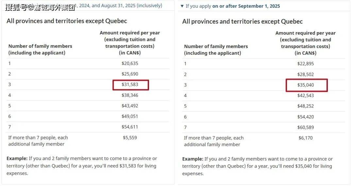Click the Sohu watermark text at top-left

pos(40,7)
